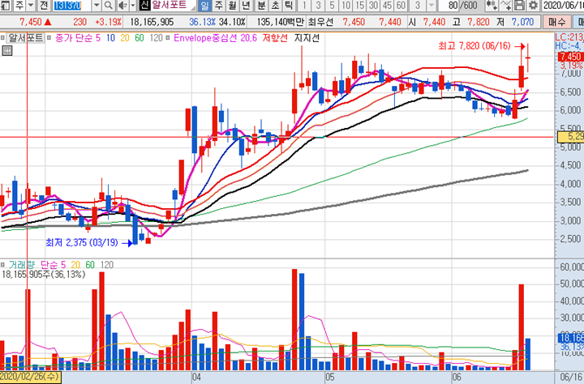584x384 pixels.
Task: Click the 최고 7,820 (06/16) annotation
Action: [474, 45]
